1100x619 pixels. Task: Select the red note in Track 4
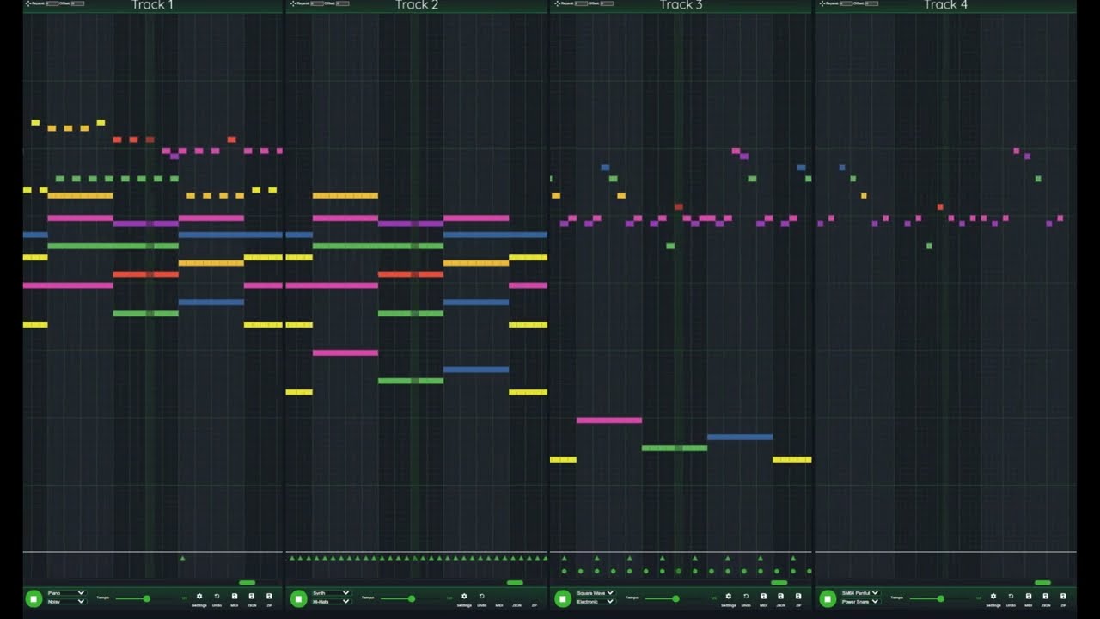(x=940, y=207)
